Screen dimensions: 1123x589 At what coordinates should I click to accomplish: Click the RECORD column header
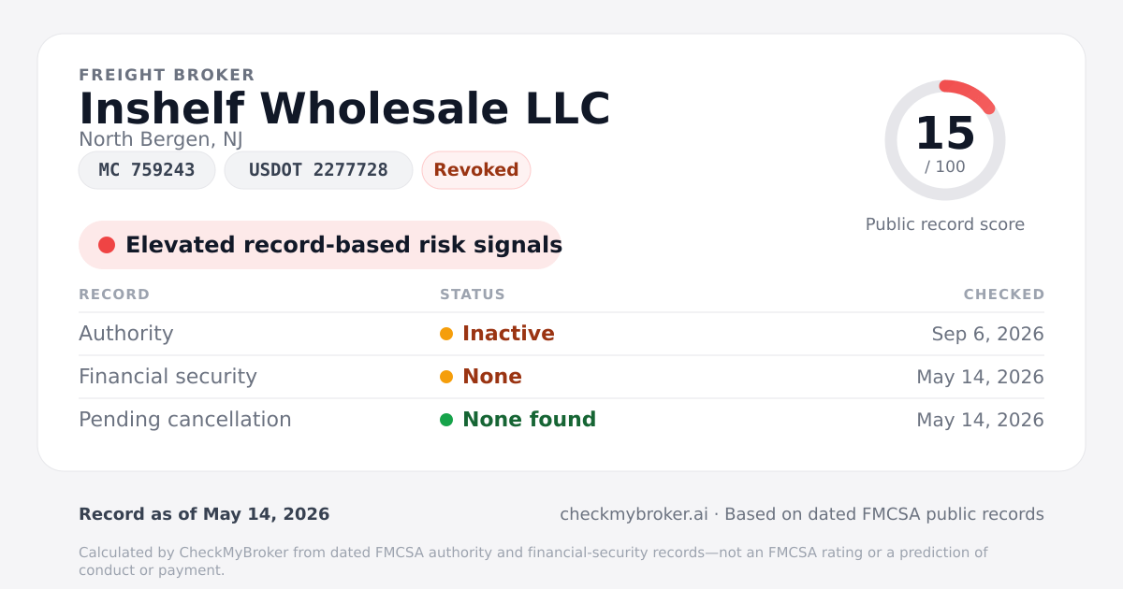coord(114,294)
